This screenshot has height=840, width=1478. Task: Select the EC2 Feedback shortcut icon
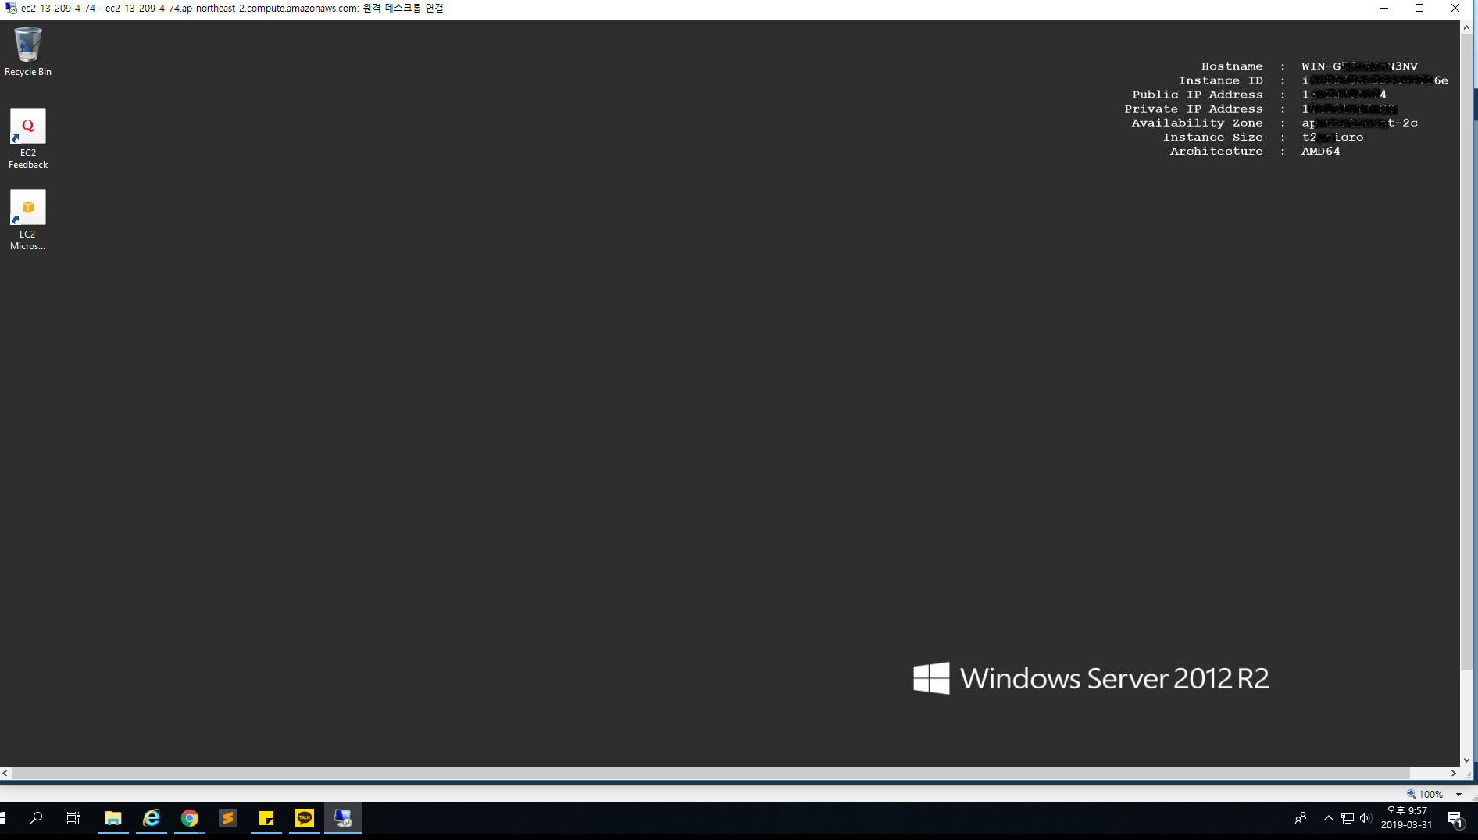(28, 138)
